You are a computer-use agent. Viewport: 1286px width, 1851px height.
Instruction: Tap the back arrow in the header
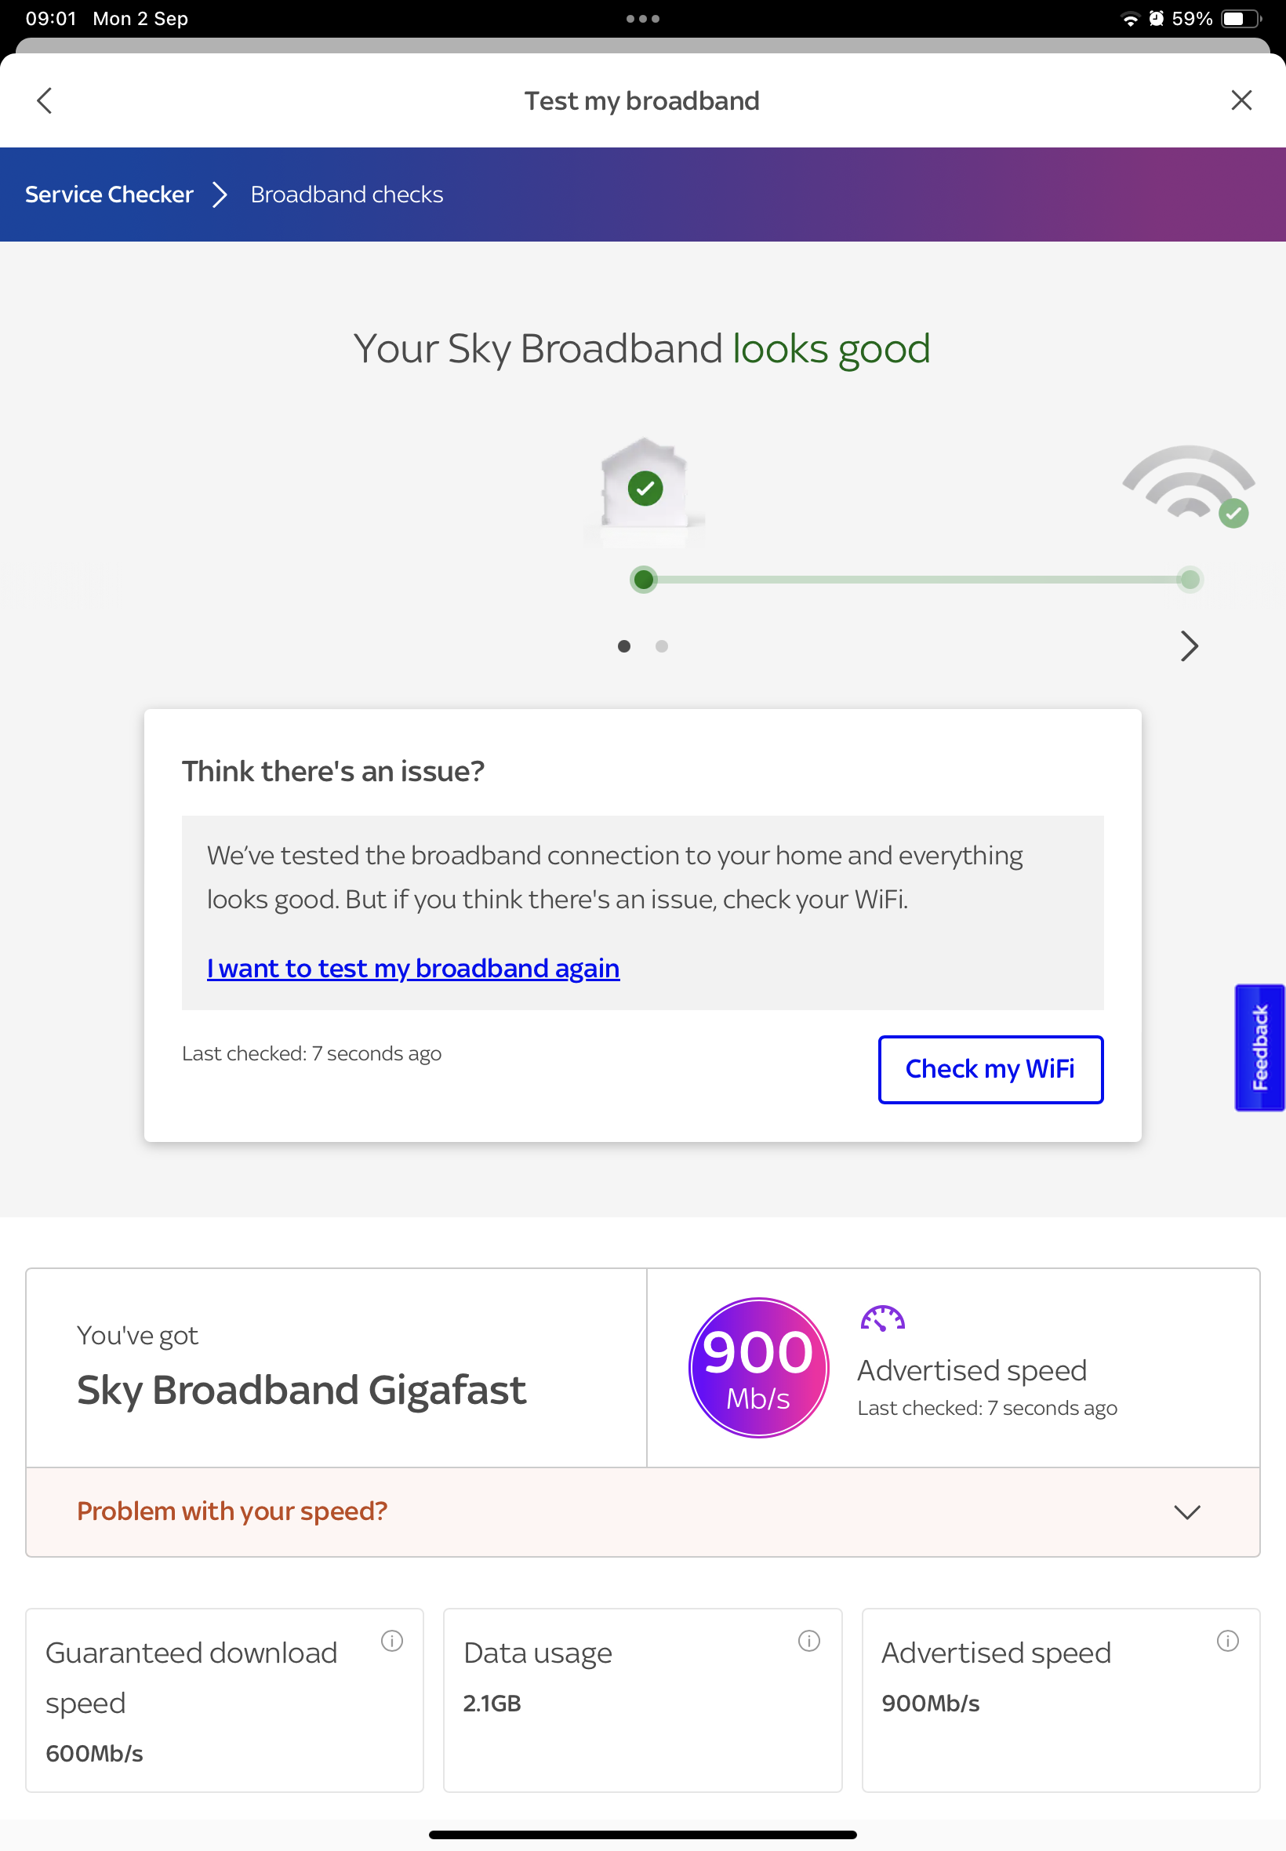tap(45, 100)
